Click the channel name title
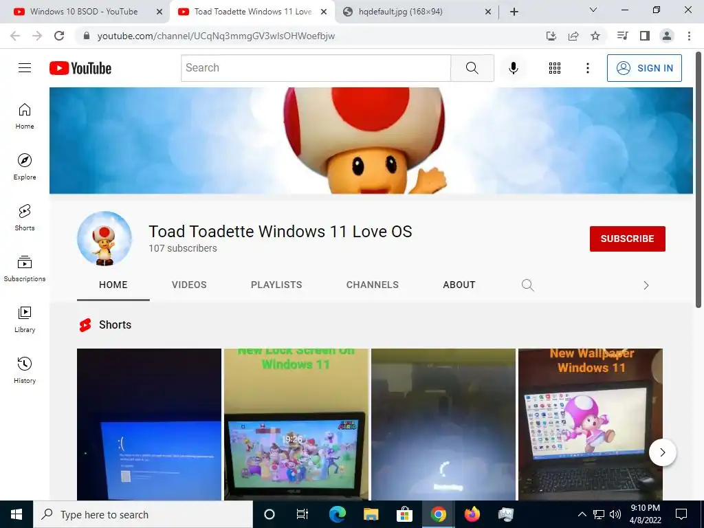Screen dimensions: 704x528 click(x=280, y=231)
